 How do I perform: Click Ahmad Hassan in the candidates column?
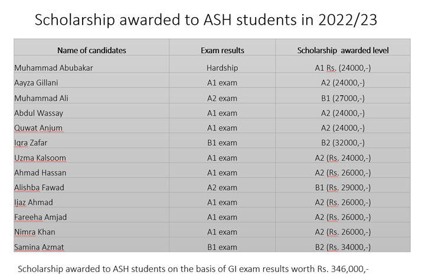point(40,173)
